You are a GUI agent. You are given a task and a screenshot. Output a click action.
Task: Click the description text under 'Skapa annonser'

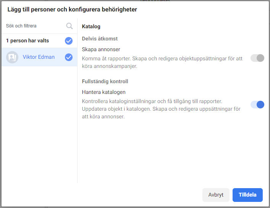[x=162, y=62]
